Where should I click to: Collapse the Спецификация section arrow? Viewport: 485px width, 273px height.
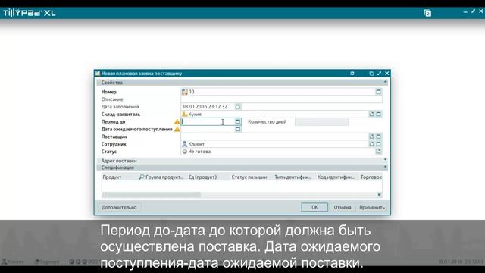(386, 167)
